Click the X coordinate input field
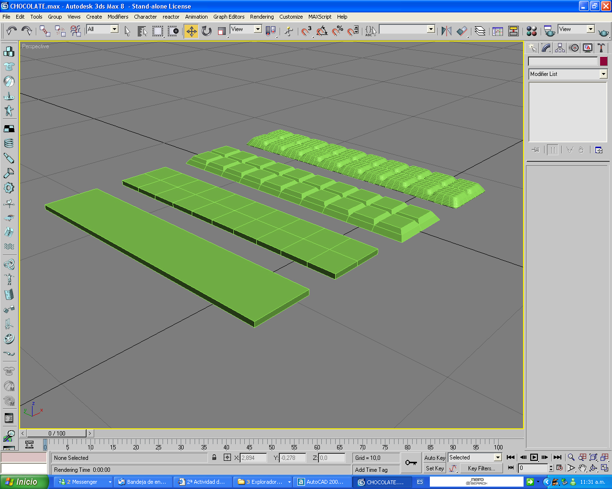Image resolution: width=612 pixels, height=489 pixels. coord(253,458)
